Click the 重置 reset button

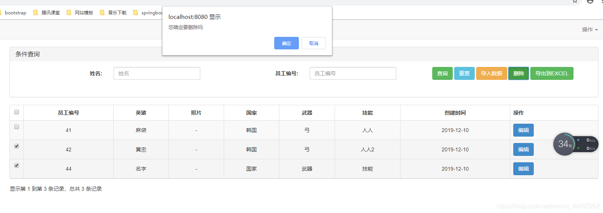tap(464, 73)
